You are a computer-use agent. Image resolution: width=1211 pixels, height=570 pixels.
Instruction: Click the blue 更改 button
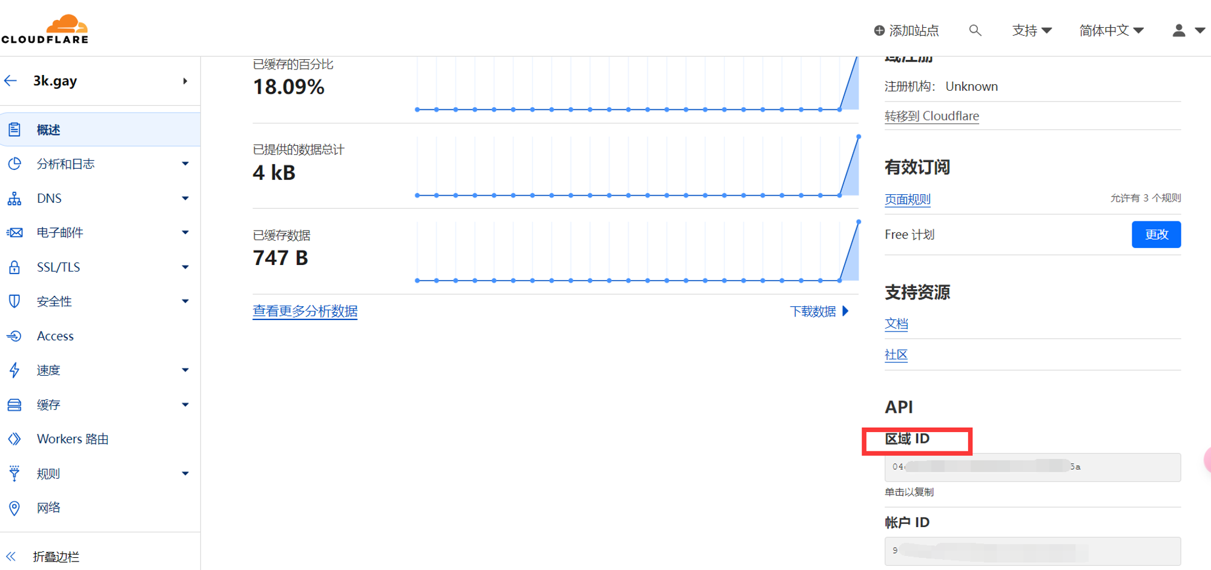[1156, 234]
